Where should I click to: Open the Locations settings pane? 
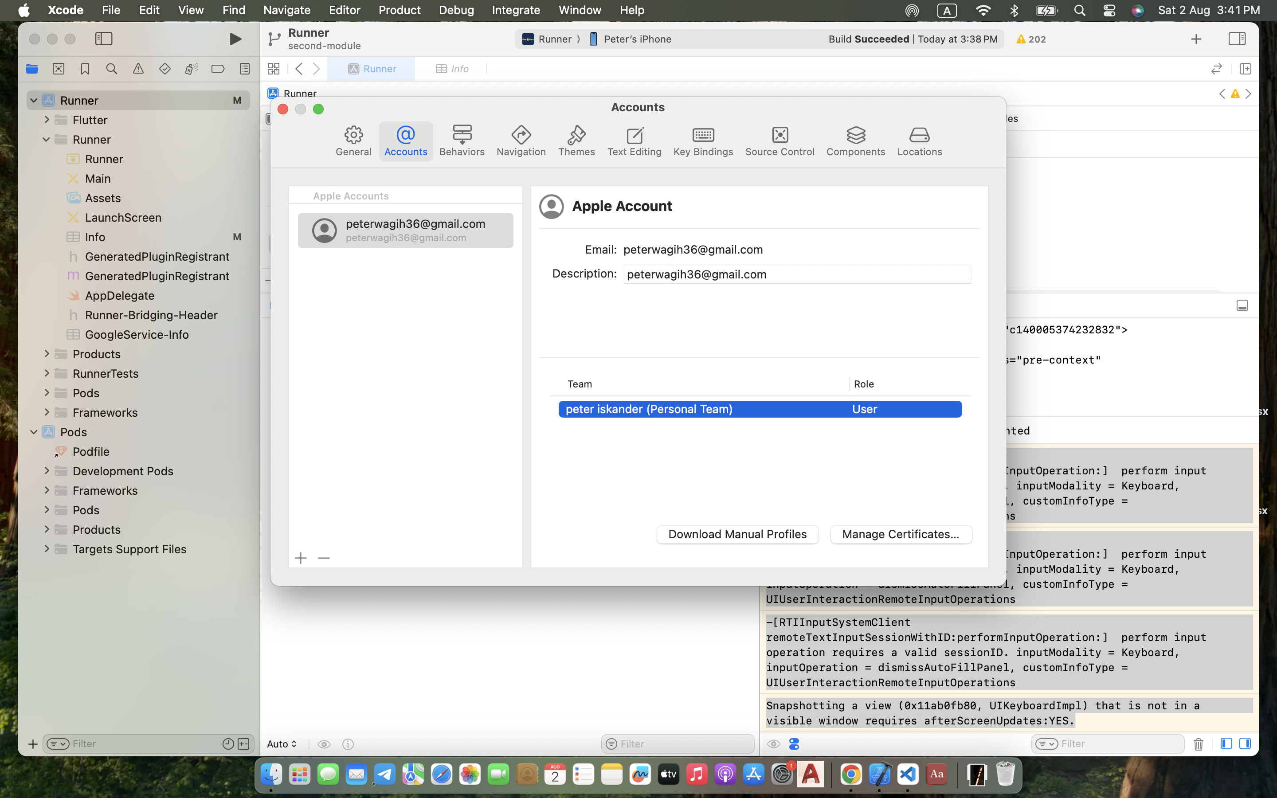[919, 141]
